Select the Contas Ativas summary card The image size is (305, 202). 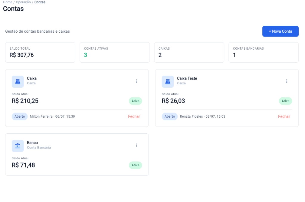click(115, 52)
